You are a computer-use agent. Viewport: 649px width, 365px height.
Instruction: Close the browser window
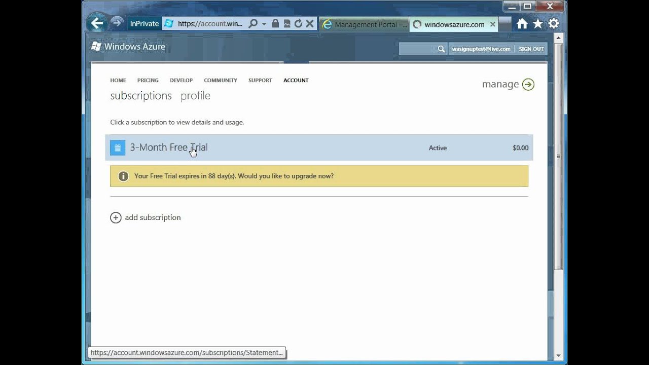(551, 6)
